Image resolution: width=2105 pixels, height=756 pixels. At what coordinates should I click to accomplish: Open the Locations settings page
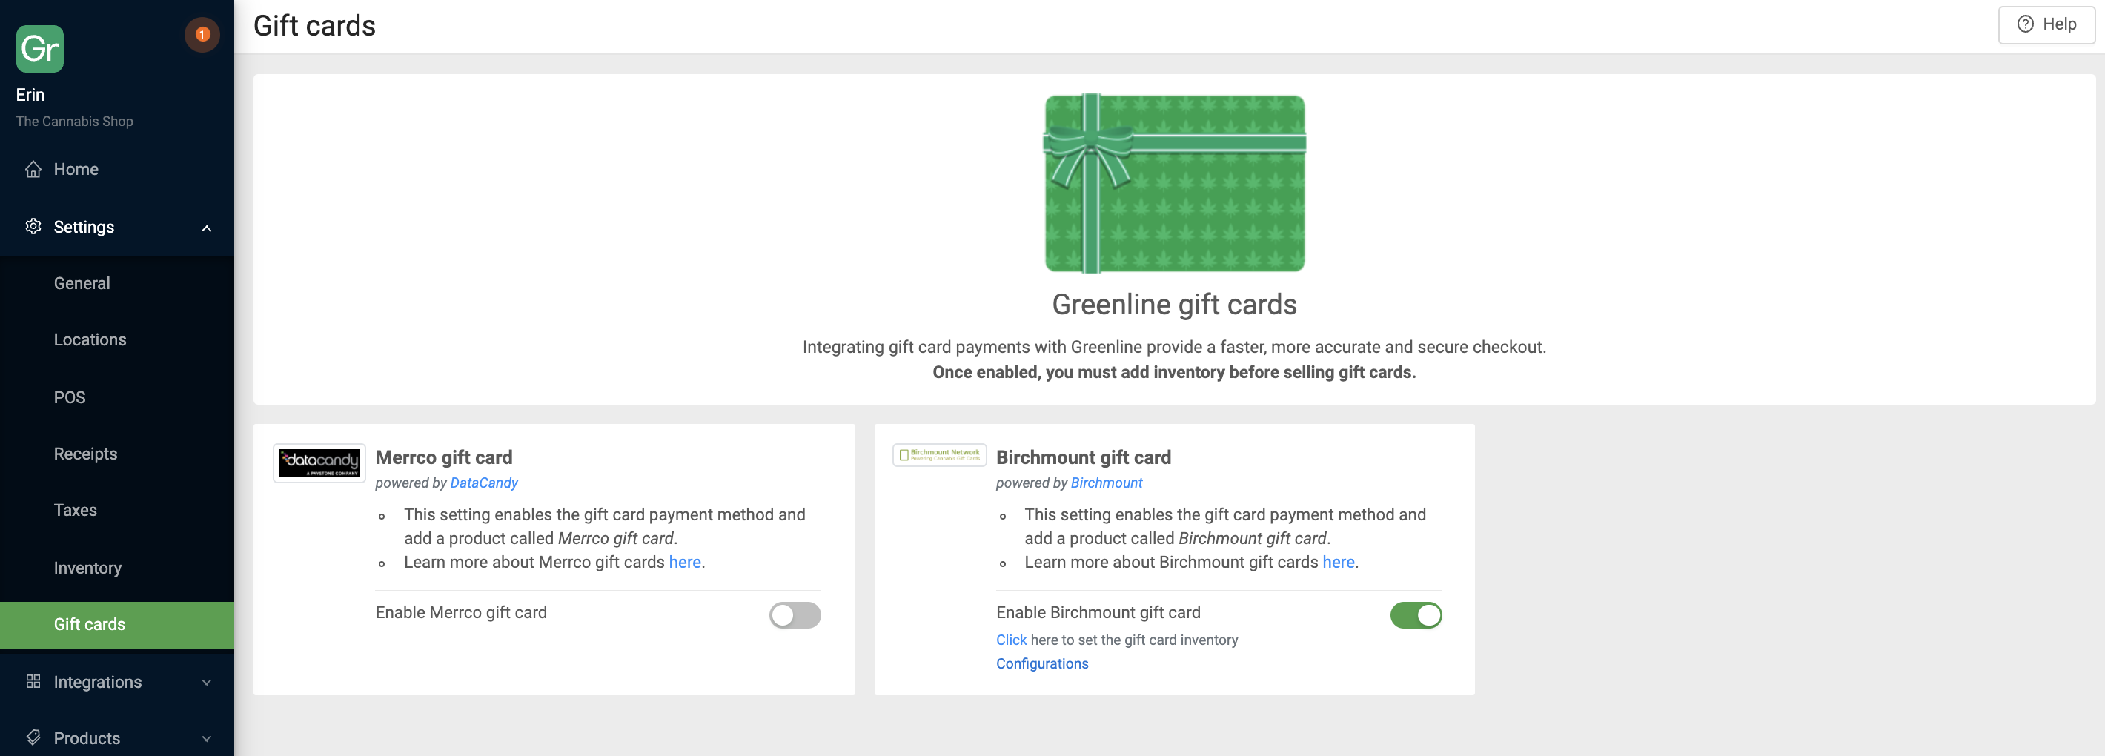click(x=90, y=340)
